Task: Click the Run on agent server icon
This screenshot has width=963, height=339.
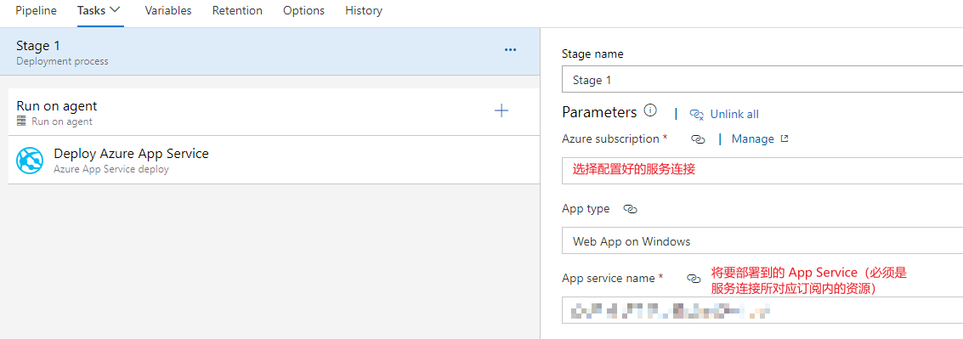Action: click(x=22, y=121)
